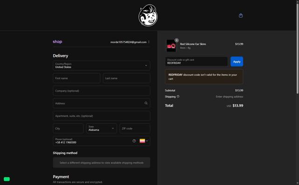Open account options three-dot menu
The height and width of the screenshot is (185, 299).
[x=149, y=42]
